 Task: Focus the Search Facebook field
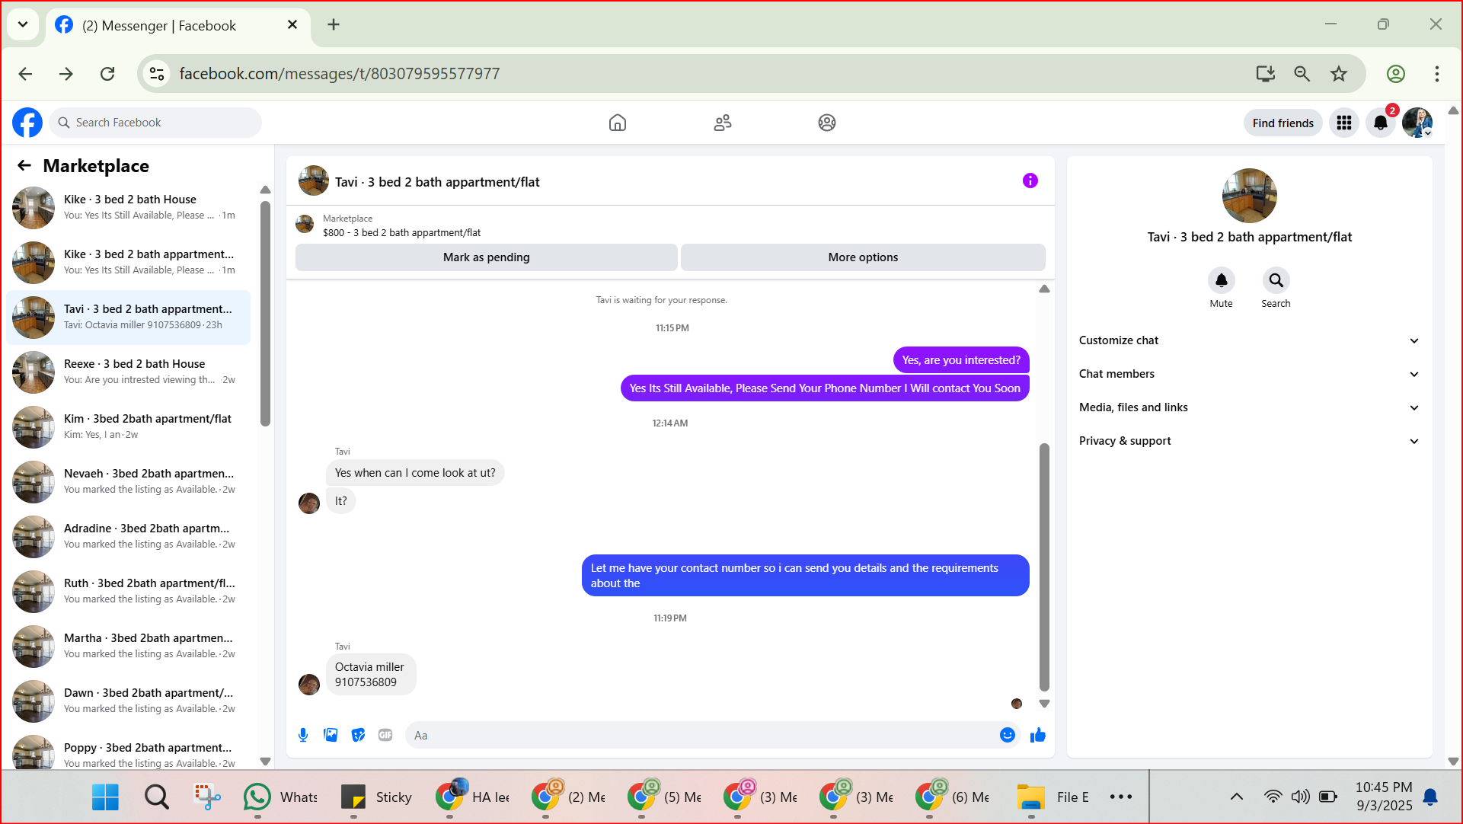point(155,123)
